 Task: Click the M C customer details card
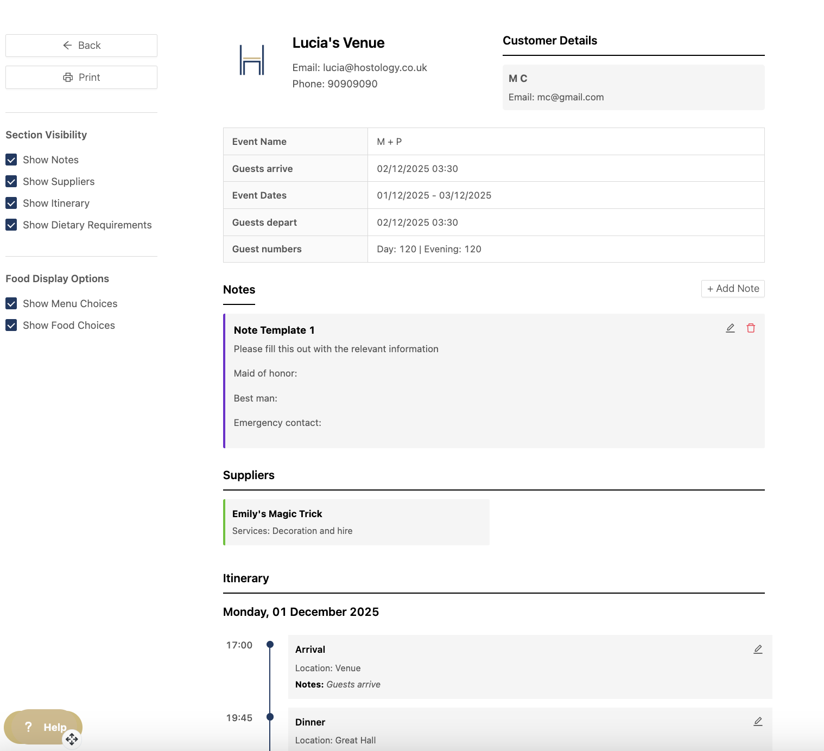pos(633,87)
